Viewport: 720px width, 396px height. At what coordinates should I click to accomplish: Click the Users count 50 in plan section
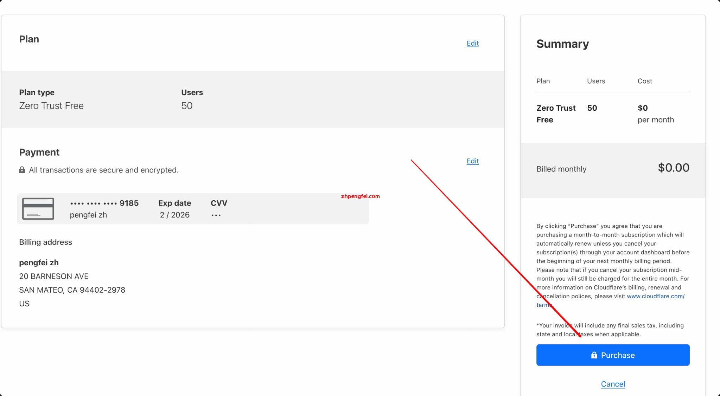(x=187, y=106)
